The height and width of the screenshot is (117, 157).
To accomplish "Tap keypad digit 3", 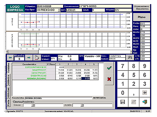I will [x=145, y=84].
